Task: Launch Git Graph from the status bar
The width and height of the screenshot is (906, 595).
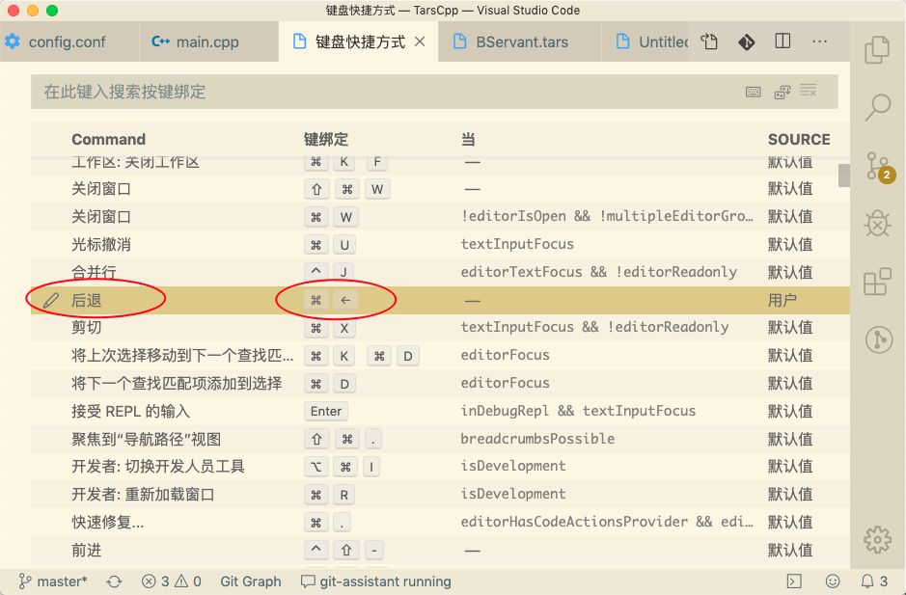Action: point(250,581)
